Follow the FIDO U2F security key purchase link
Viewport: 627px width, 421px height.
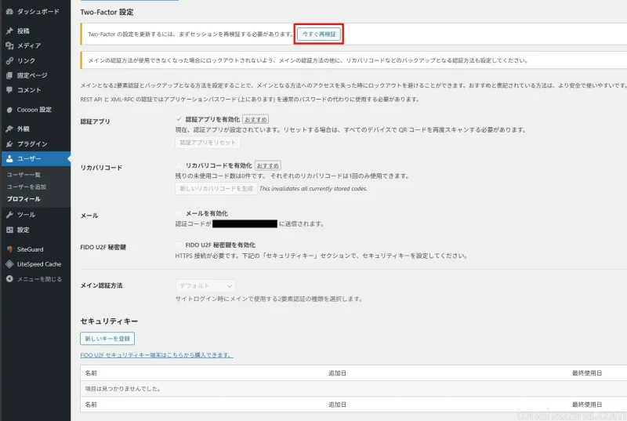tap(157, 355)
